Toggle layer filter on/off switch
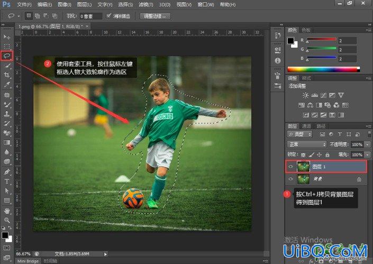The height and width of the screenshot is (264, 373). [x=369, y=134]
